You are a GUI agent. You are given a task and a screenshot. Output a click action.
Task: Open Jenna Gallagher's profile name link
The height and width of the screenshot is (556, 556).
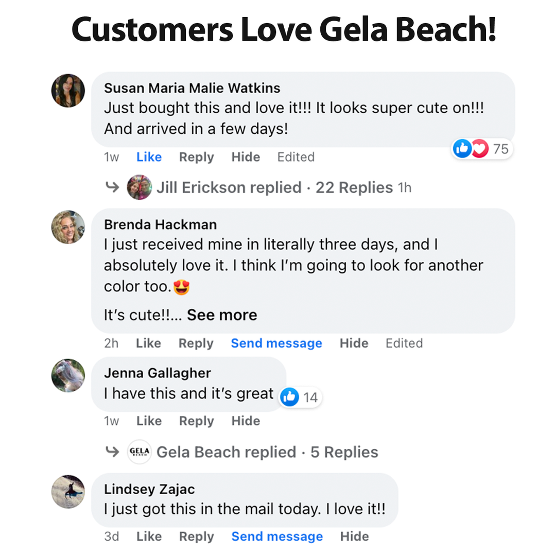click(157, 373)
